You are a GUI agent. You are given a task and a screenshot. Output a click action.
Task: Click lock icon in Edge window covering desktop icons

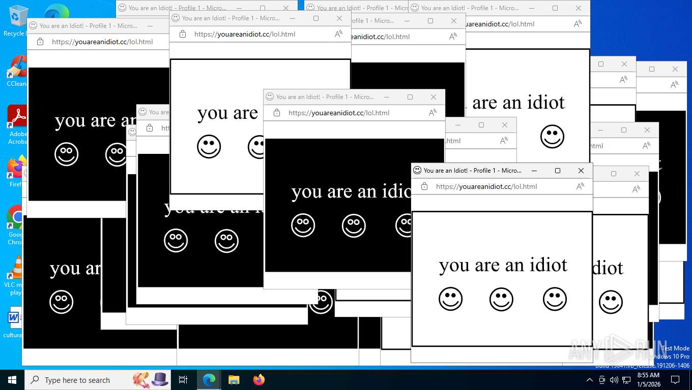tap(40, 42)
